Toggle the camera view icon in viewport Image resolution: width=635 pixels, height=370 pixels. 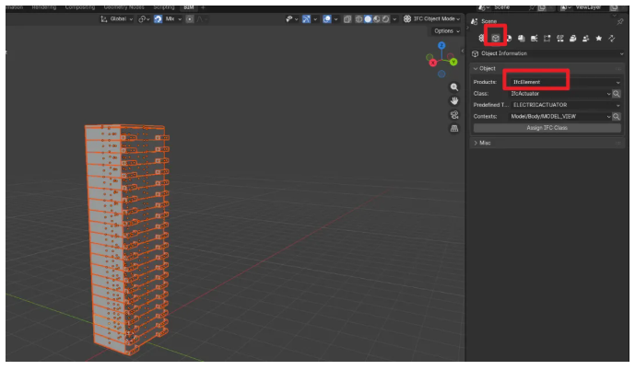[454, 115]
